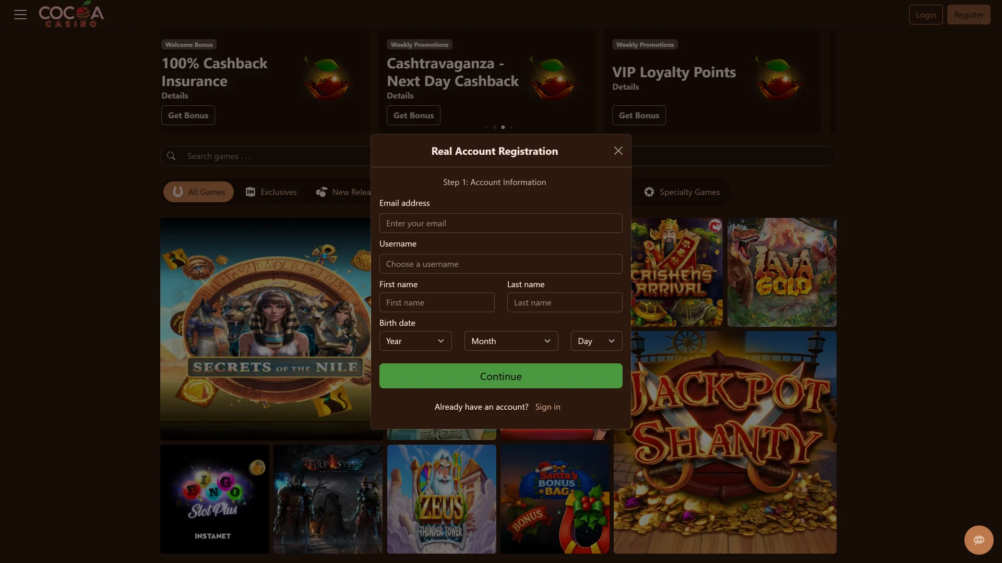Get Bonus for VIP Loyalty Points
This screenshot has height=563, width=1002.
pos(639,115)
